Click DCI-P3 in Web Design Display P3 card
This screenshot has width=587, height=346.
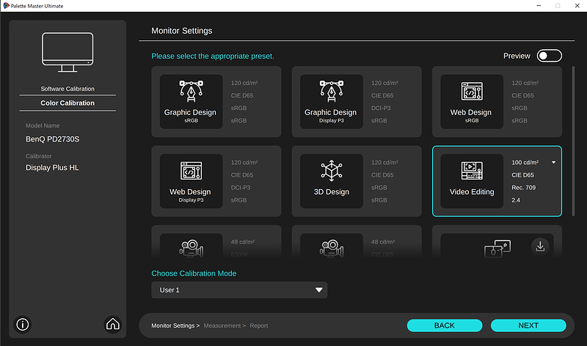(x=241, y=188)
